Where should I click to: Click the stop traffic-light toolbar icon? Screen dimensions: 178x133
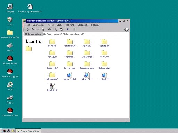pyautogui.click(x=74, y=29)
